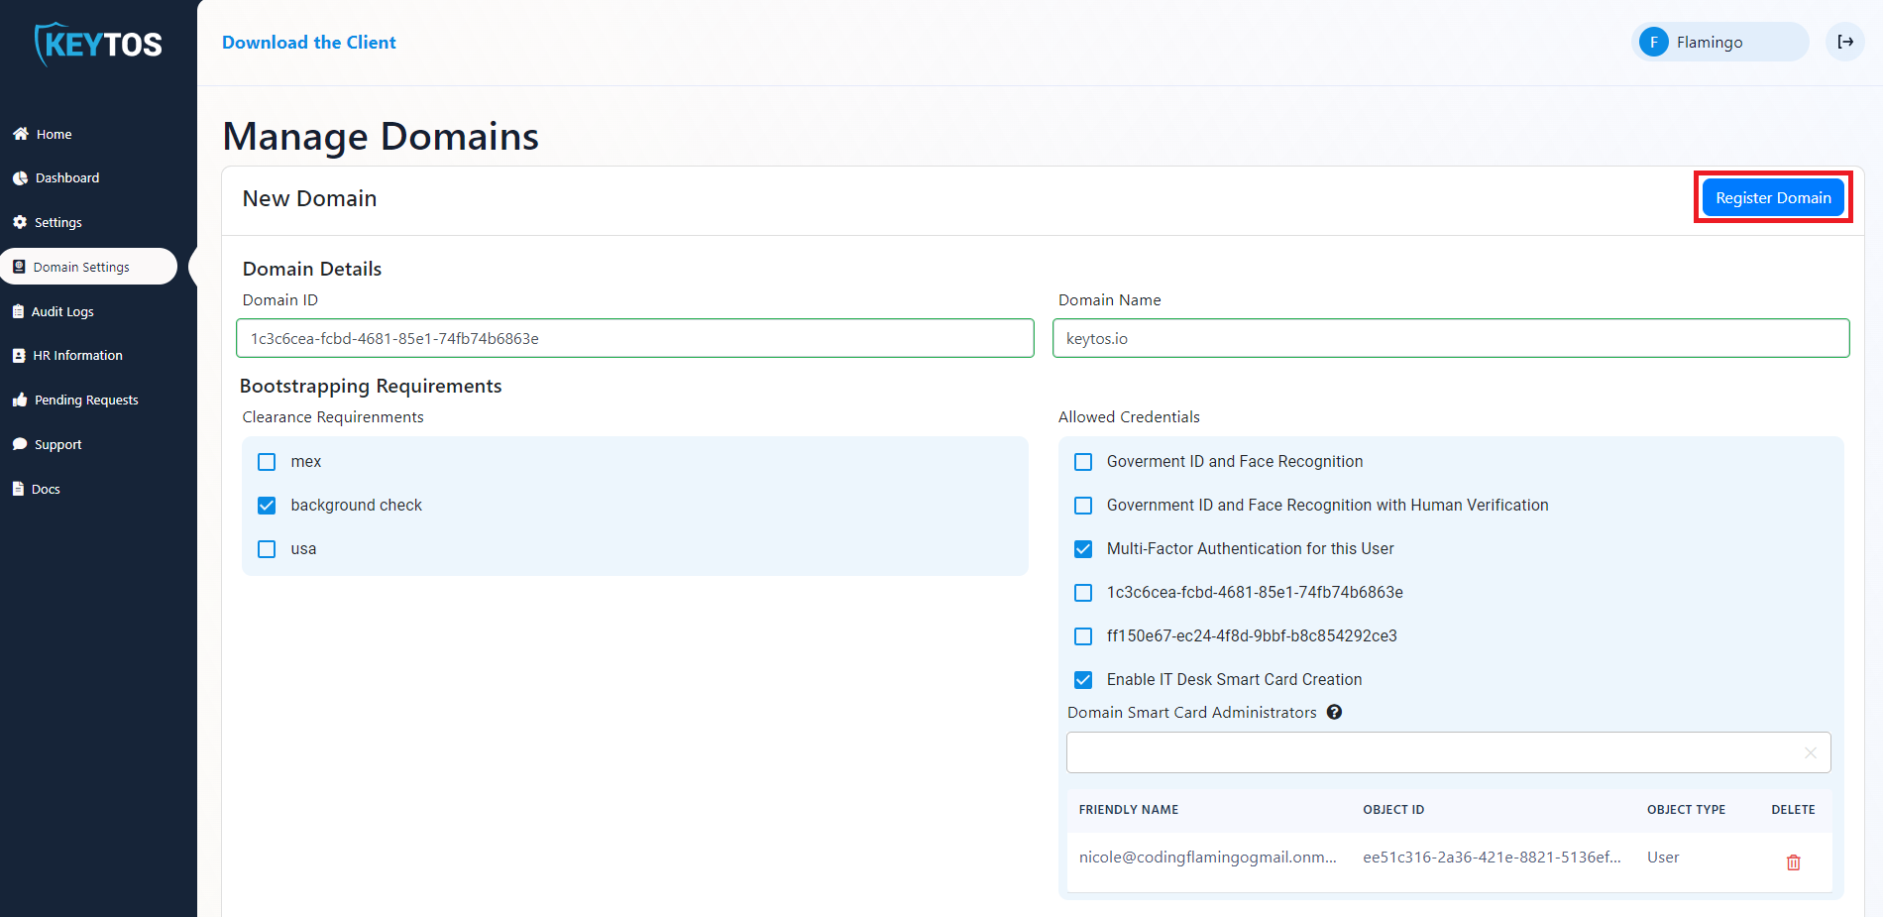
Task: Click the FRIENDLY NAME column header
Action: tap(1128, 810)
